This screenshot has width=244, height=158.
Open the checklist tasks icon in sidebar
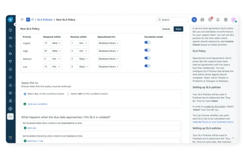click(x=11, y=77)
